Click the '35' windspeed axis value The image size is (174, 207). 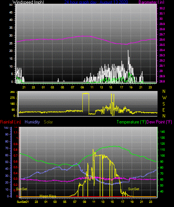click(11, 28)
